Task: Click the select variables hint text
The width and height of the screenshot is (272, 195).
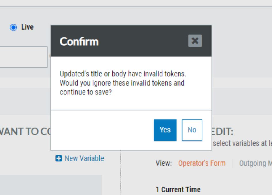Action: (x=242, y=143)
